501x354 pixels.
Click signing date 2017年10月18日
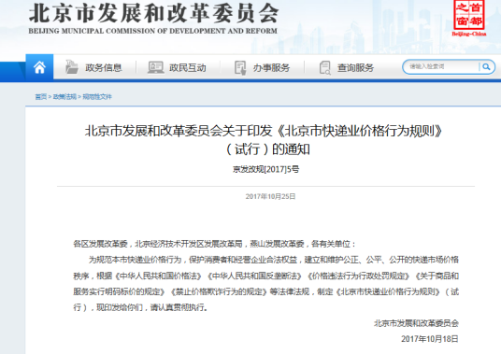[x=430, y=339]
